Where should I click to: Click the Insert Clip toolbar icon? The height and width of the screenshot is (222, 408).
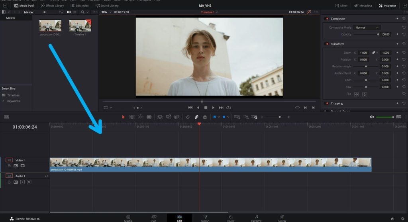[x=160, y=117]
